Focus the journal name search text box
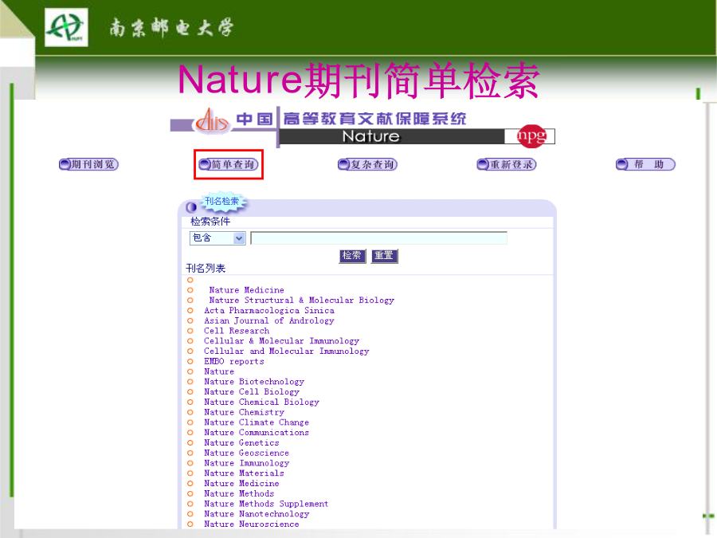Screen dimensions: 717x538 (379, 238)
